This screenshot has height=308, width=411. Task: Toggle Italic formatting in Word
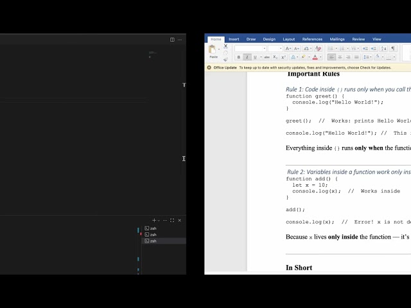pos(247,57)
